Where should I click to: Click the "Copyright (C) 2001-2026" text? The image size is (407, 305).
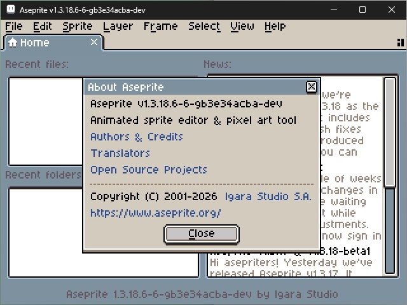[153, 196]
